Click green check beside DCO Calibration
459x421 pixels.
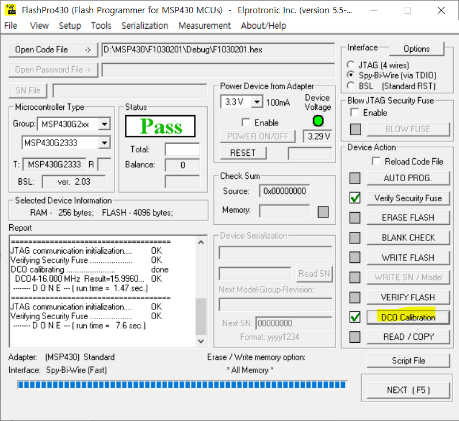pyautogui.click(x=355, y=317)
